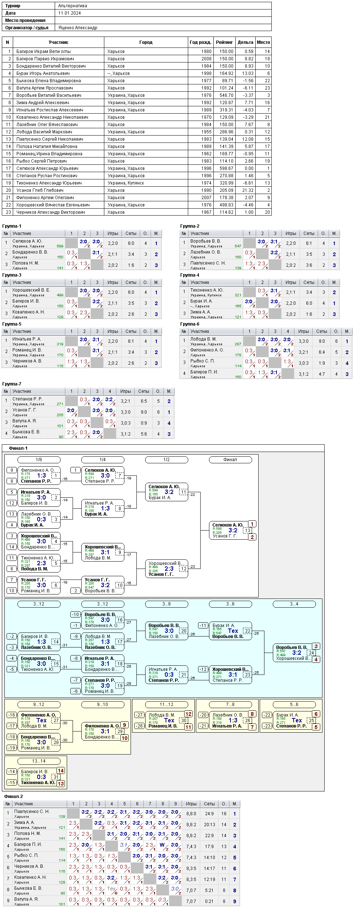Image resolution: width=356 pixels, height=908 pixels.
Task: Click the "9...10" round label
Action: pyautogui.click(x=102, y=704)
